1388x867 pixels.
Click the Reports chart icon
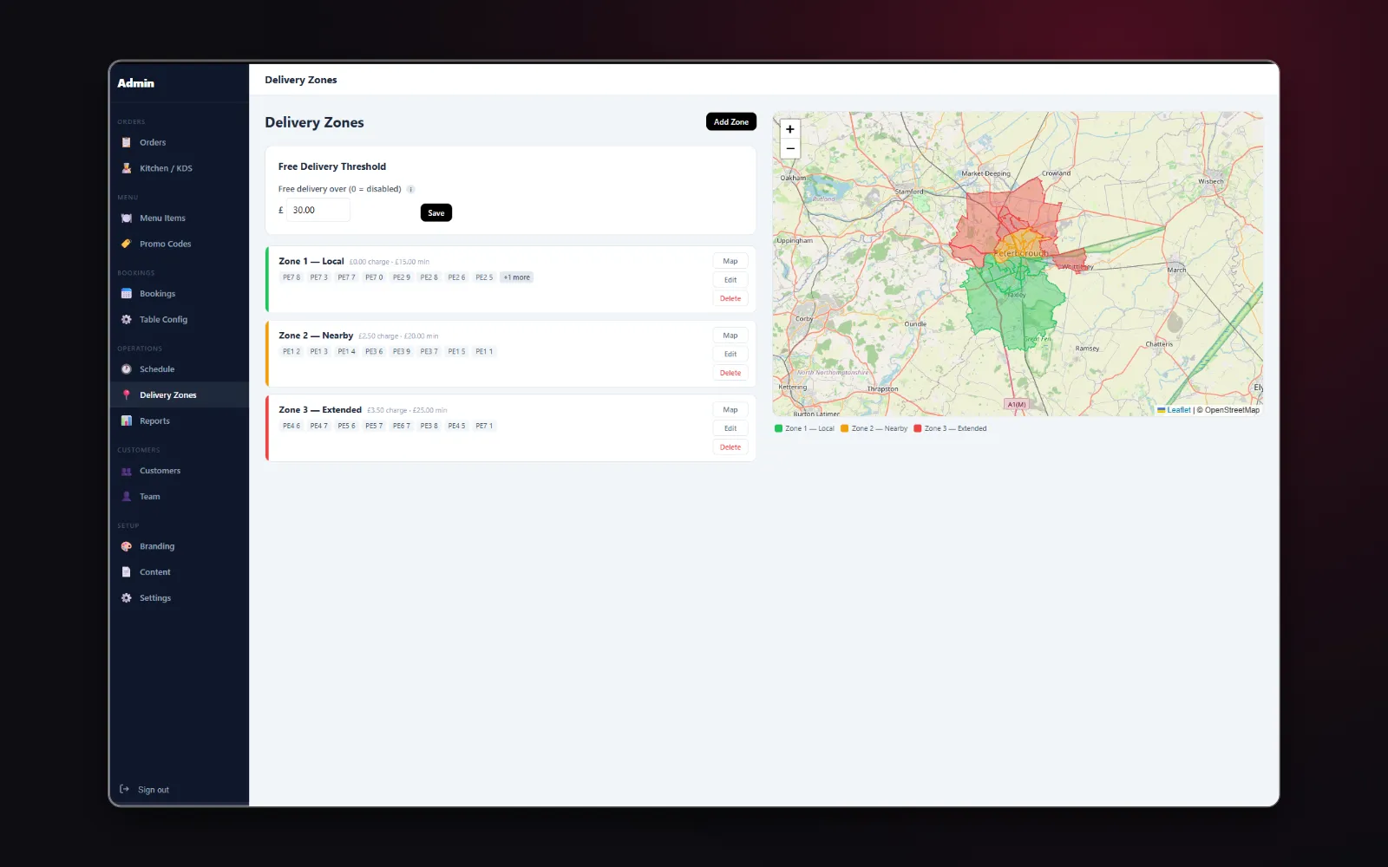[x=127, y=420]
